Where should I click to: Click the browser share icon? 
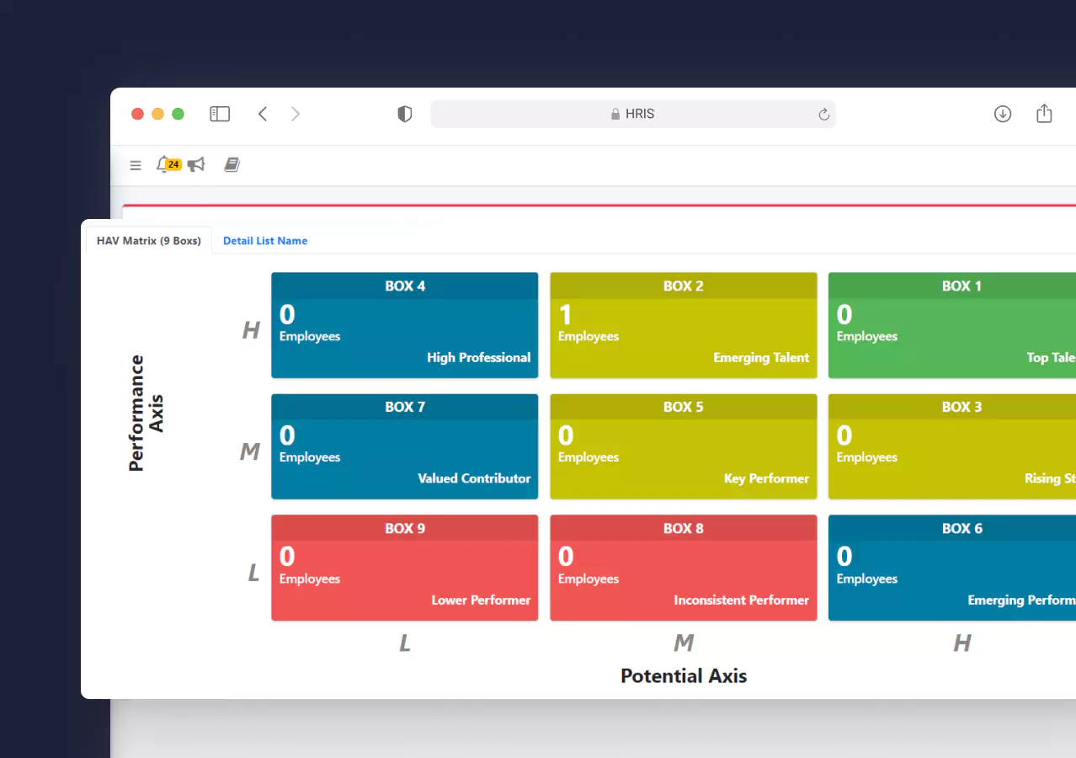click(1044, 114)
